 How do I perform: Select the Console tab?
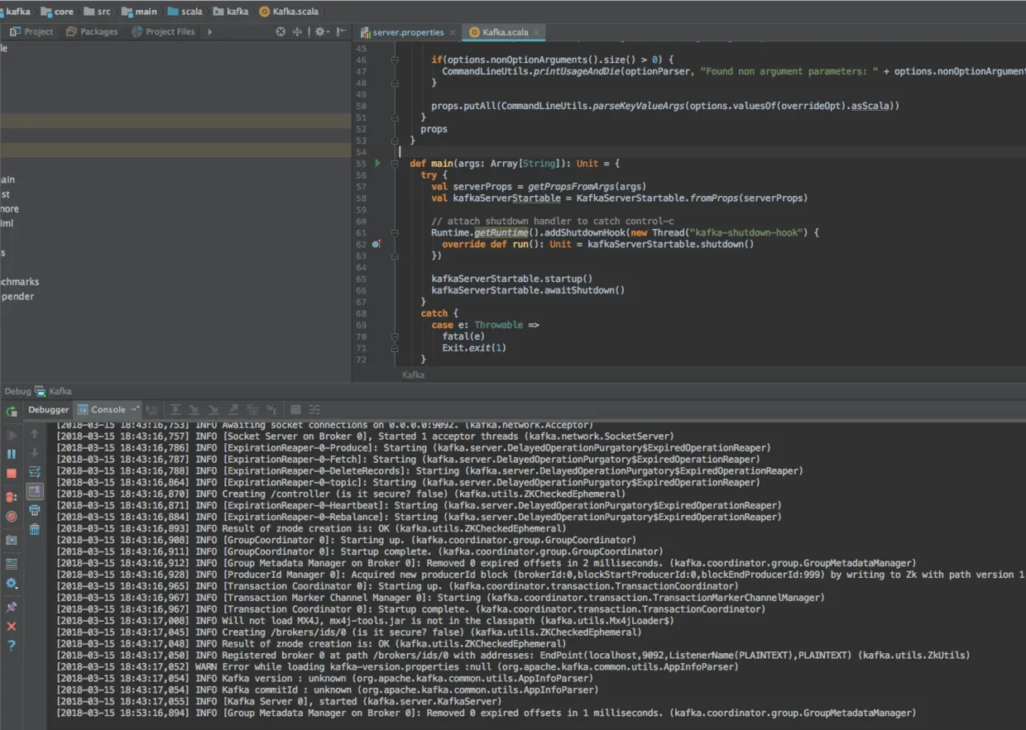108,409
